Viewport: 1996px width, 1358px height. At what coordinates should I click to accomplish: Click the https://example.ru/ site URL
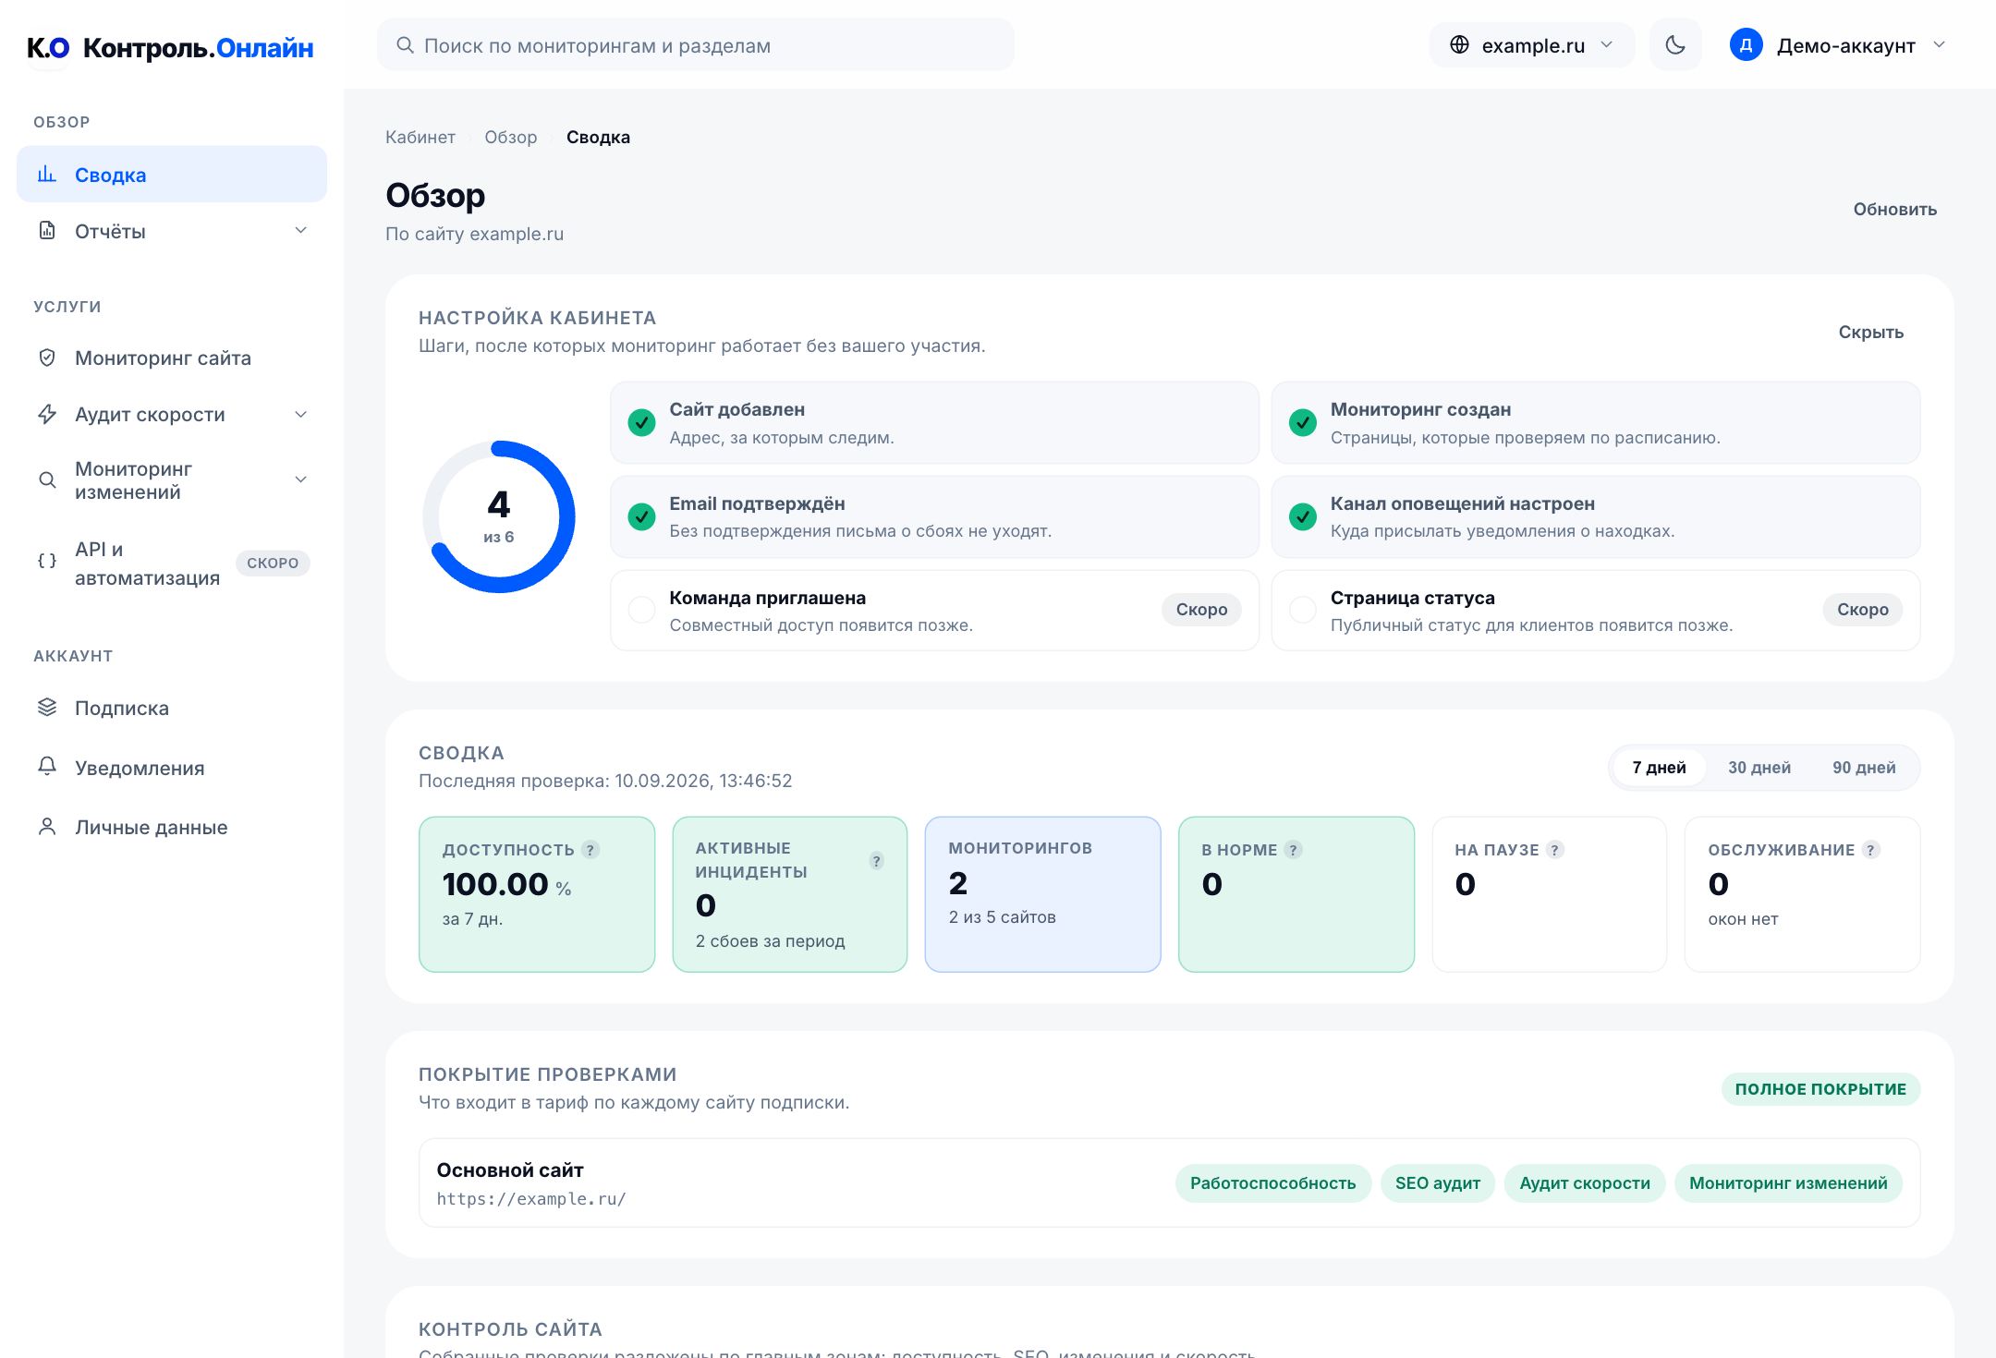click(x=531, y=1199)
